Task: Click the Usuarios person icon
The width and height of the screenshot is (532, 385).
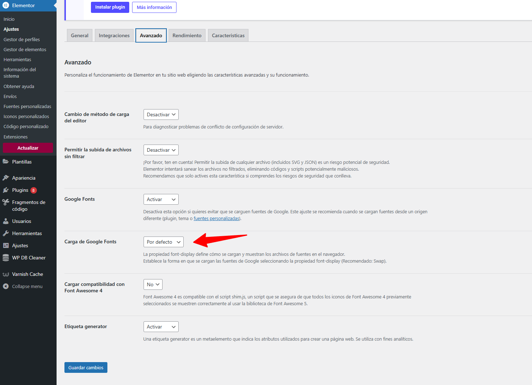Action: pos(6,221)
